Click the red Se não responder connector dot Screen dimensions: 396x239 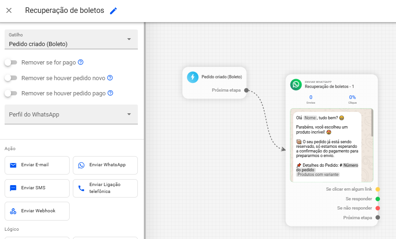[378, 208]
